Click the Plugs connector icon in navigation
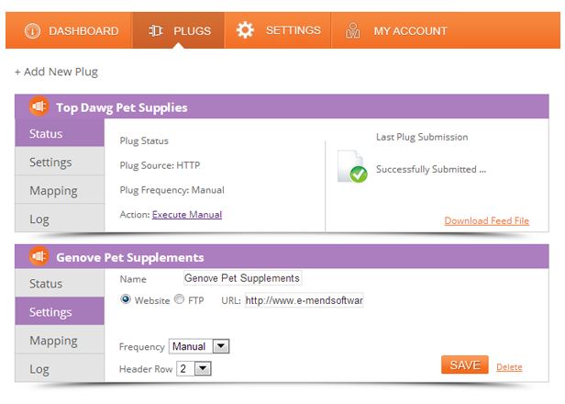The width and height of the screenshot is (565, 404). coord(156,30)
